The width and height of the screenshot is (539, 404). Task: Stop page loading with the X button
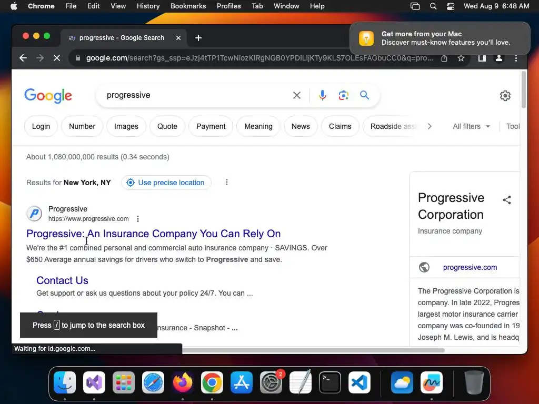(57, 58)
